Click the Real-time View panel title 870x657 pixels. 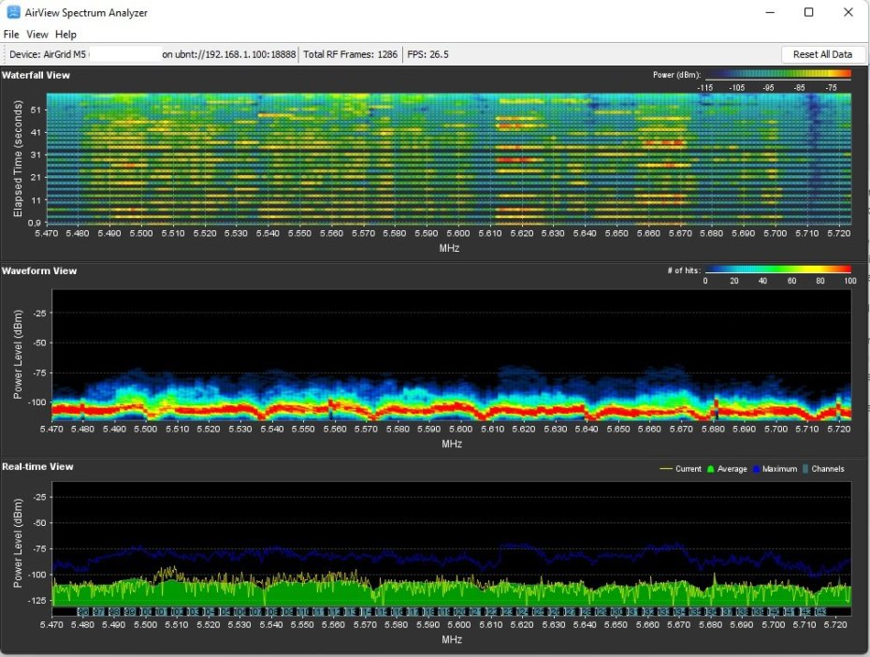click(x=37, y=466)
